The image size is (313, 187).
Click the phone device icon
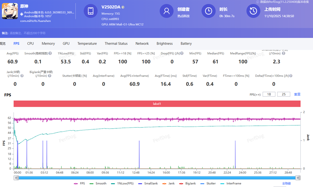tap(91, 11)
